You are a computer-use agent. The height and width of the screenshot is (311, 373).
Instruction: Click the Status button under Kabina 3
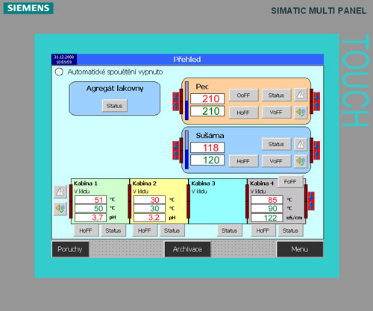230,230
